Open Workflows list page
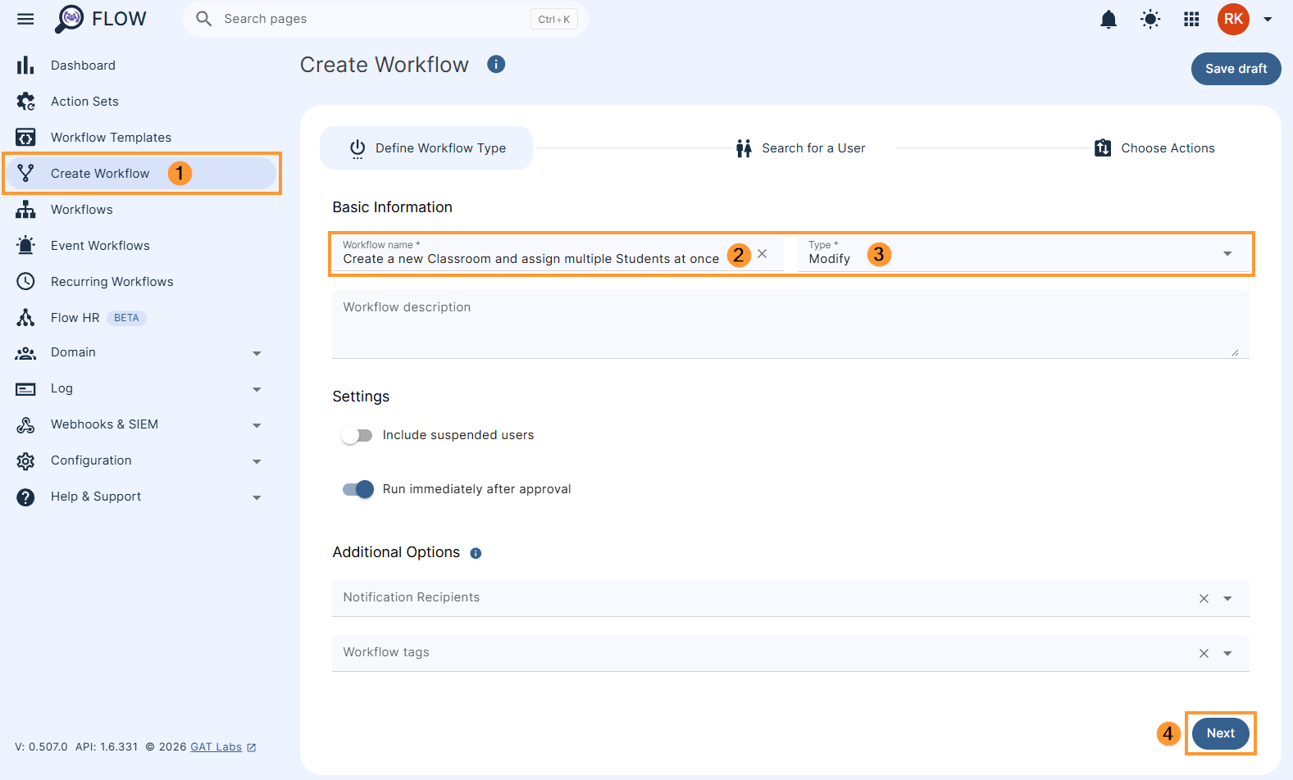 81,210
